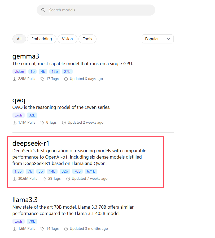215x238 pixels.
Task: Click the download icon beside 2.9M Pulls
Action: [14, 79]
